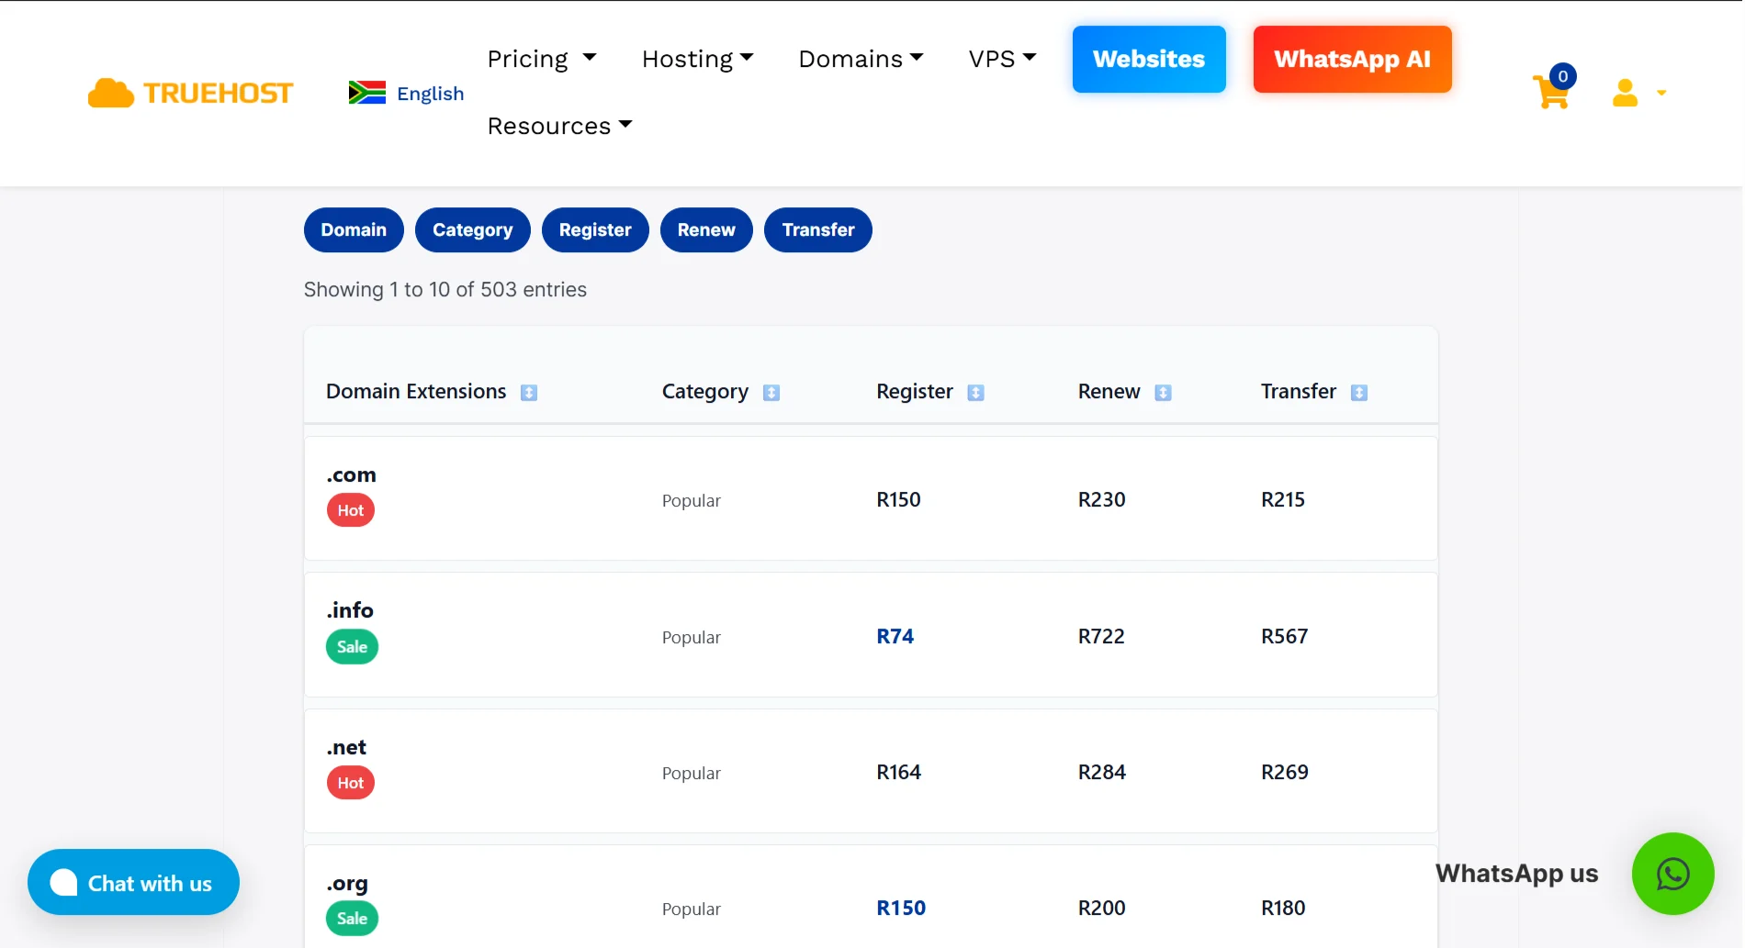Click the .org register price R150
Screen dimensions: 1745x948
(x=901, y=908)
